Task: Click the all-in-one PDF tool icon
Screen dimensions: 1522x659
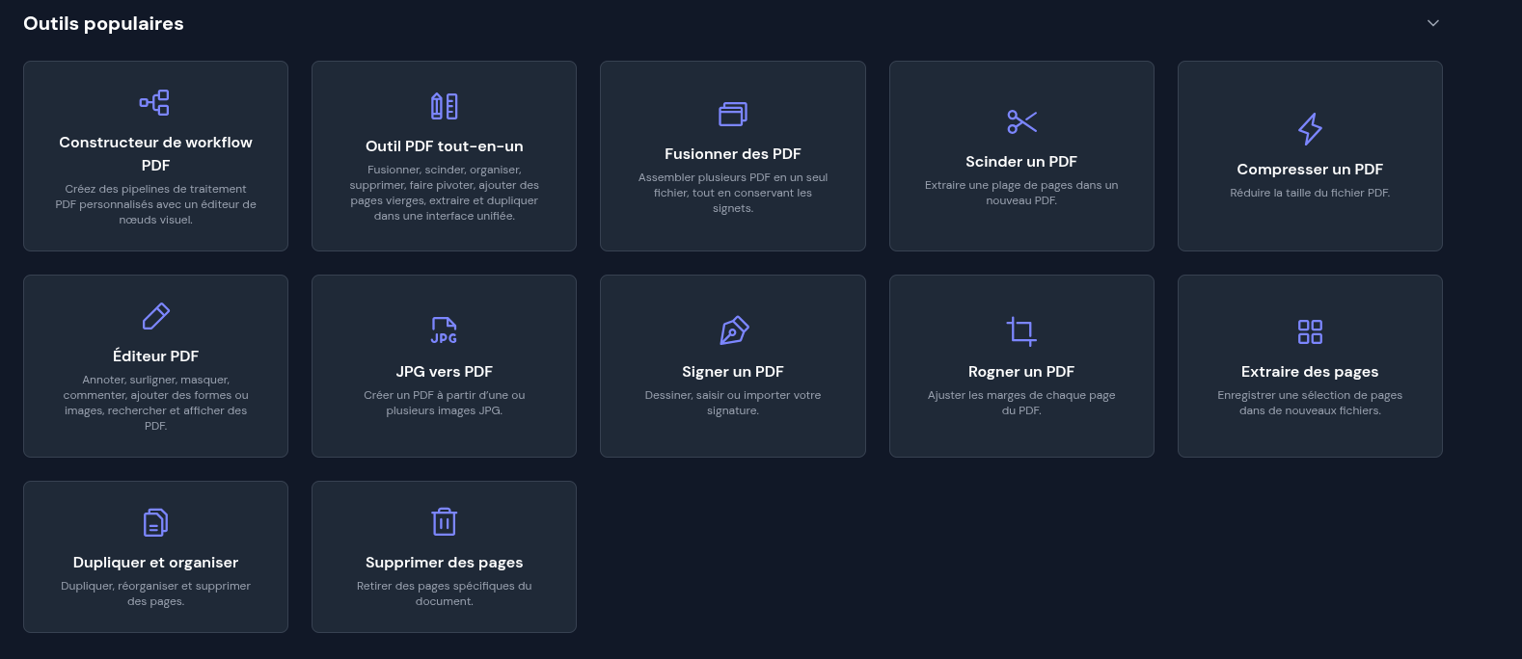Action: click(444, 106)
